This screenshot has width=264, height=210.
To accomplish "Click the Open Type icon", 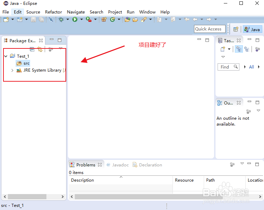I will pos(127,19).
